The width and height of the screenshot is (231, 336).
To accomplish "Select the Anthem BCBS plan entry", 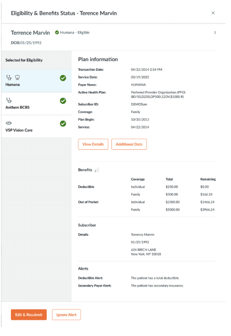I will pos(36,104).
